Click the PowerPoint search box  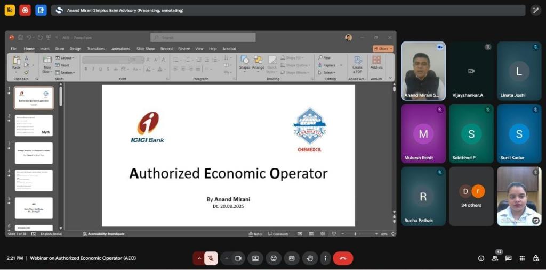point(203,38)
